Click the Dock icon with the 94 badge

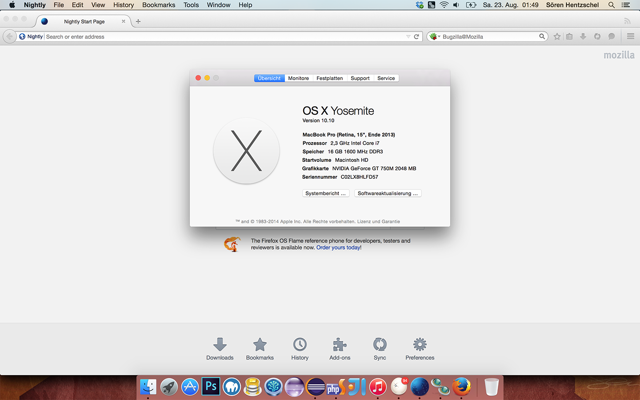[x=399, y=387]
